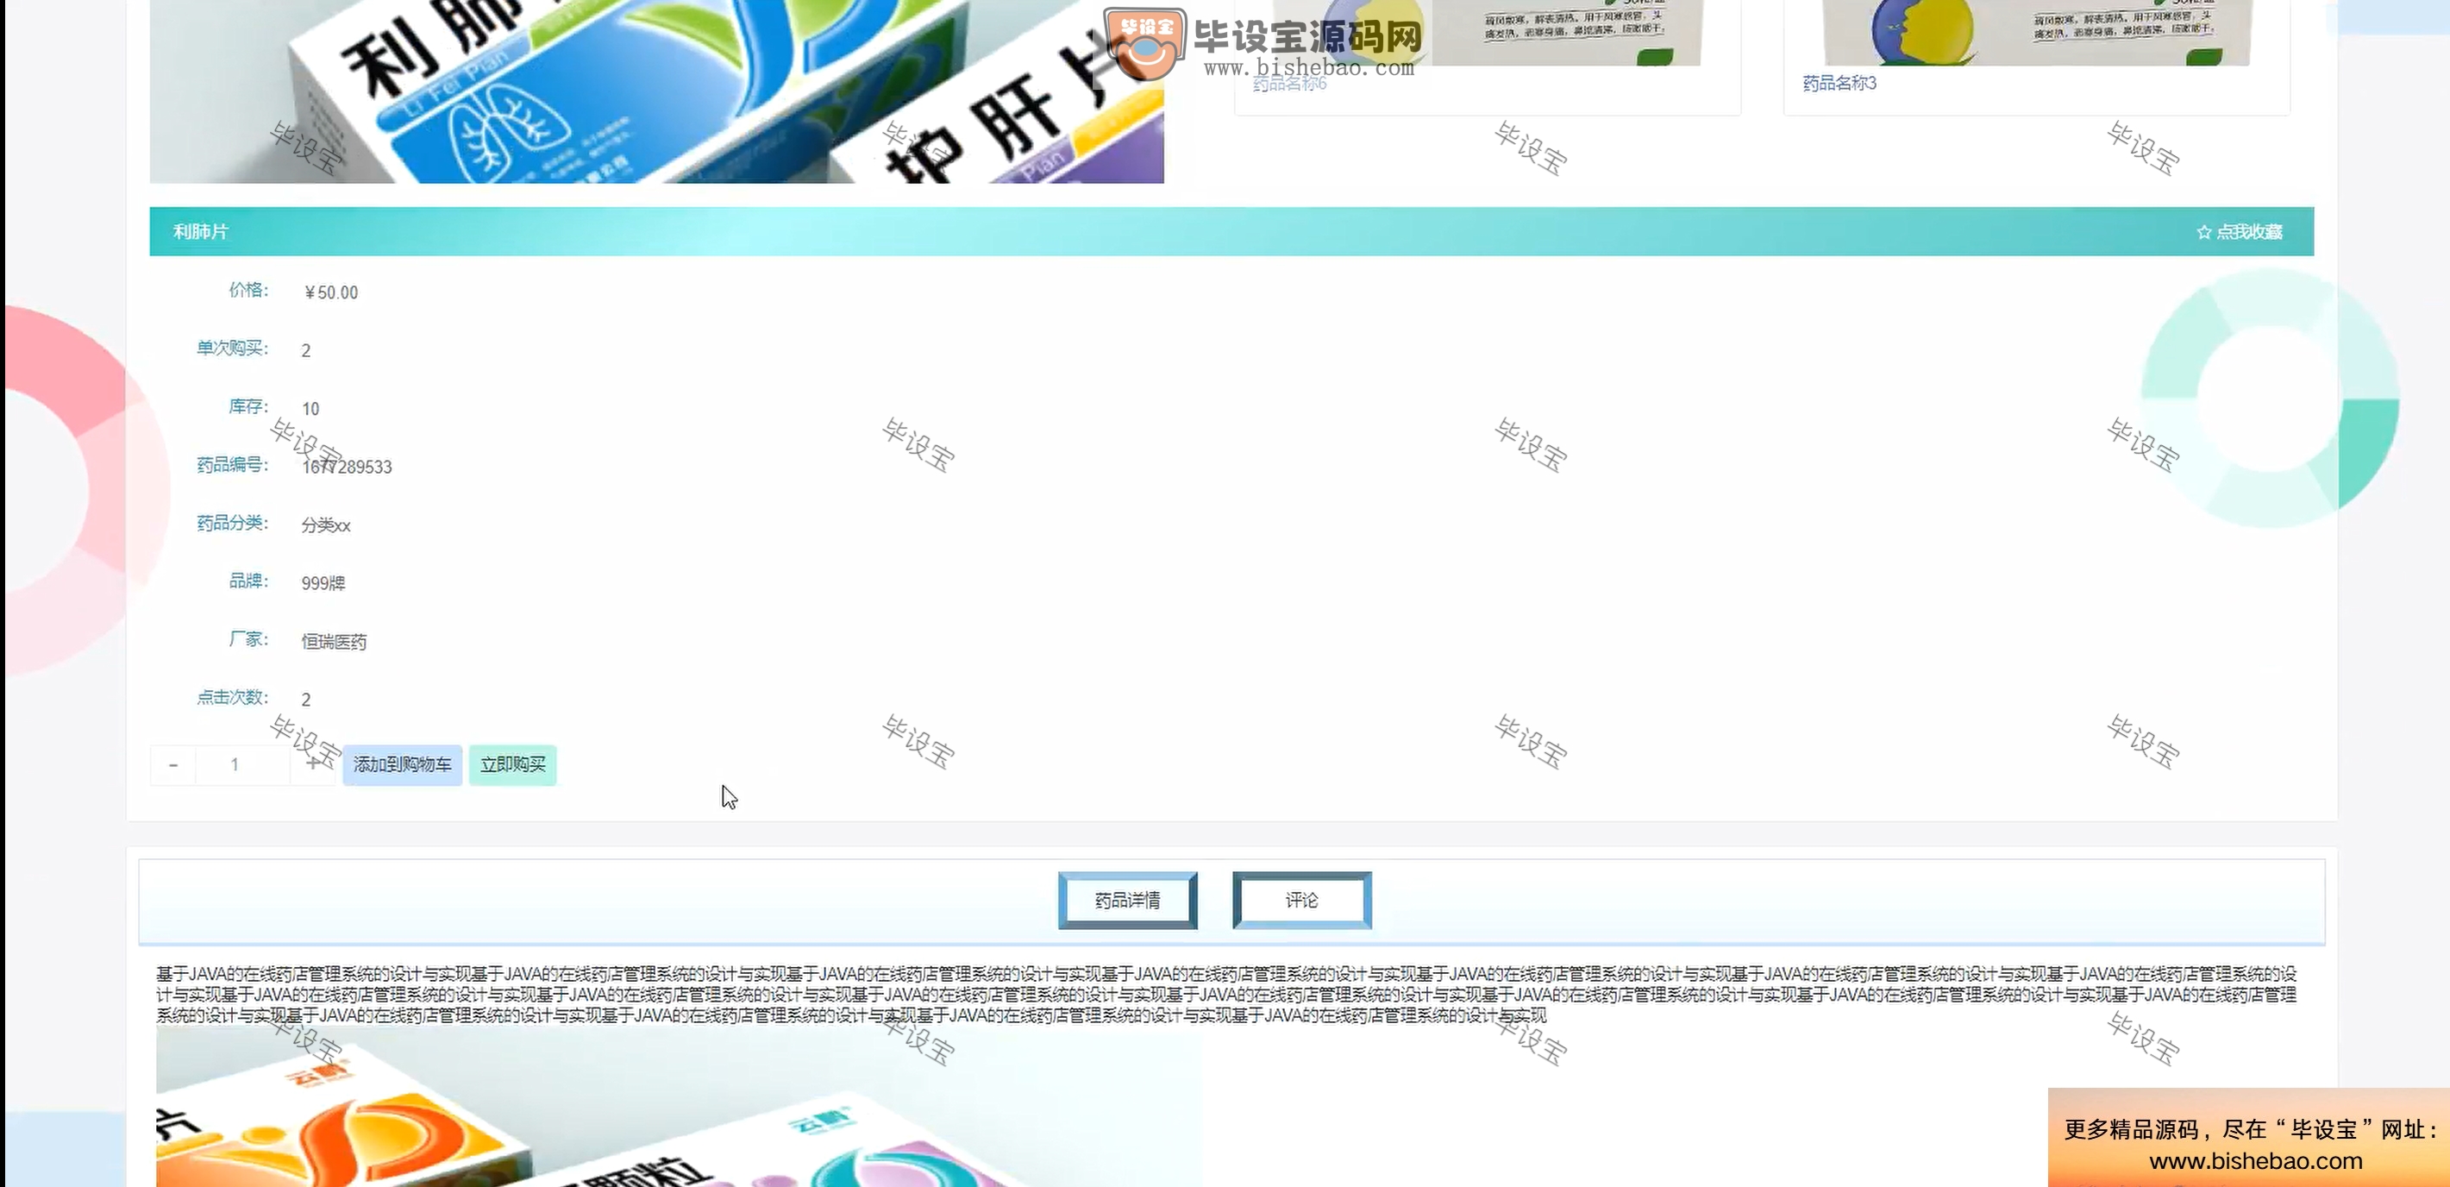Click the 药品编号 label
This screenshot has width=2450, height=1187.
pos(233,464)
